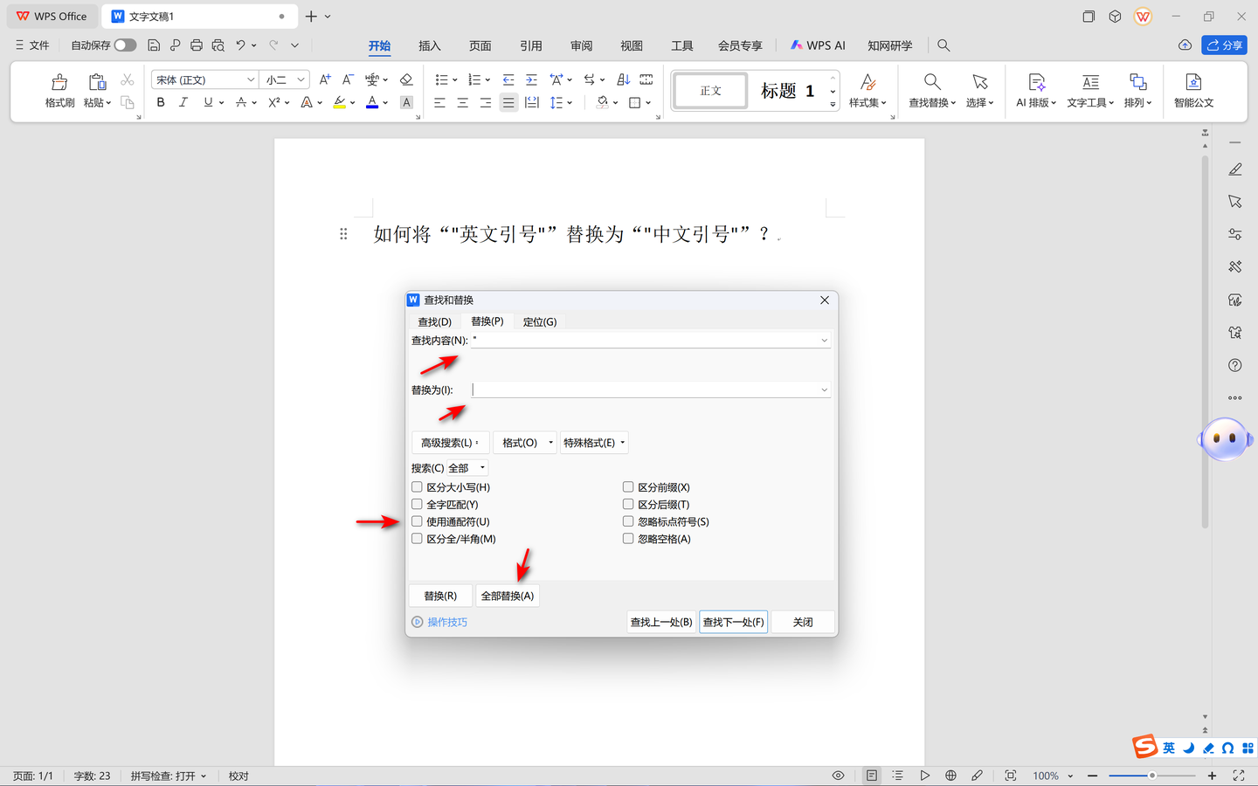Screen dimensions: 1258x786
Task: Open the 100% zoom level dropdown
Action: [x=1052, y=776]
